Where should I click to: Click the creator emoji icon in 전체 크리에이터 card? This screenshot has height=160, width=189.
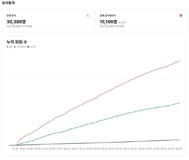pyautogui.click(x=180, y=16)
